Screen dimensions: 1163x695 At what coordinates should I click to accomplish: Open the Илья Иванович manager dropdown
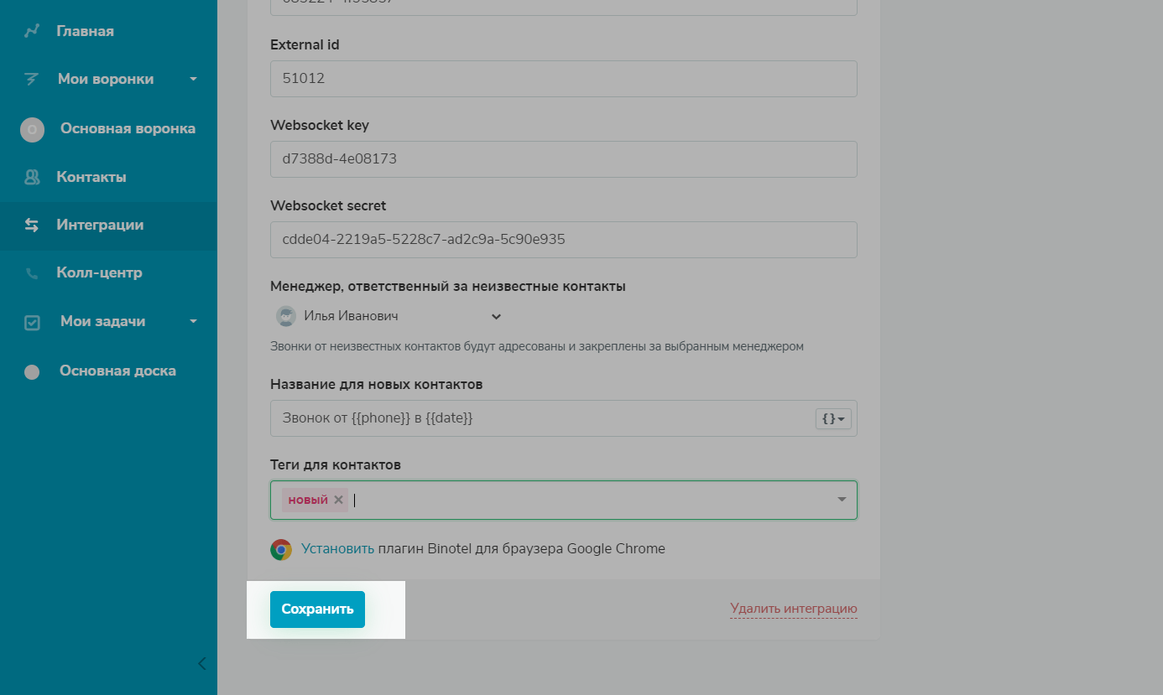[496, 316]
